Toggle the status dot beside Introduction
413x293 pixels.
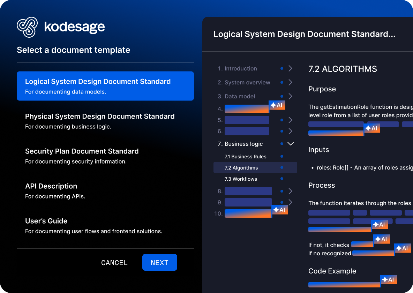coord(282,68)
